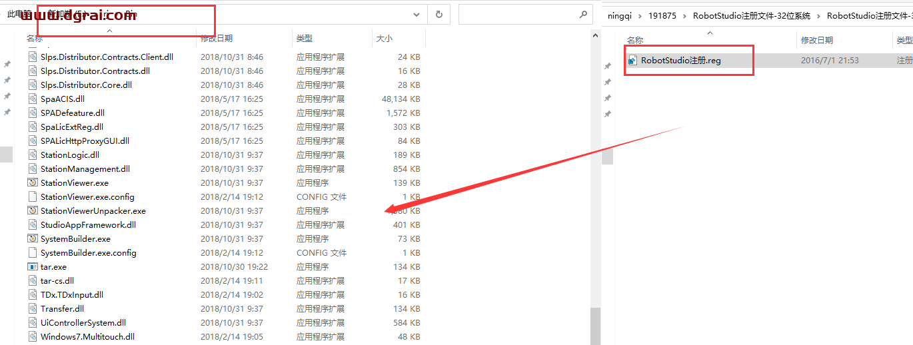Select file name tar-cs.dll
913x345 pixels.
[x=57, y=281]
